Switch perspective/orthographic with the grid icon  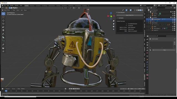[114, 29]
